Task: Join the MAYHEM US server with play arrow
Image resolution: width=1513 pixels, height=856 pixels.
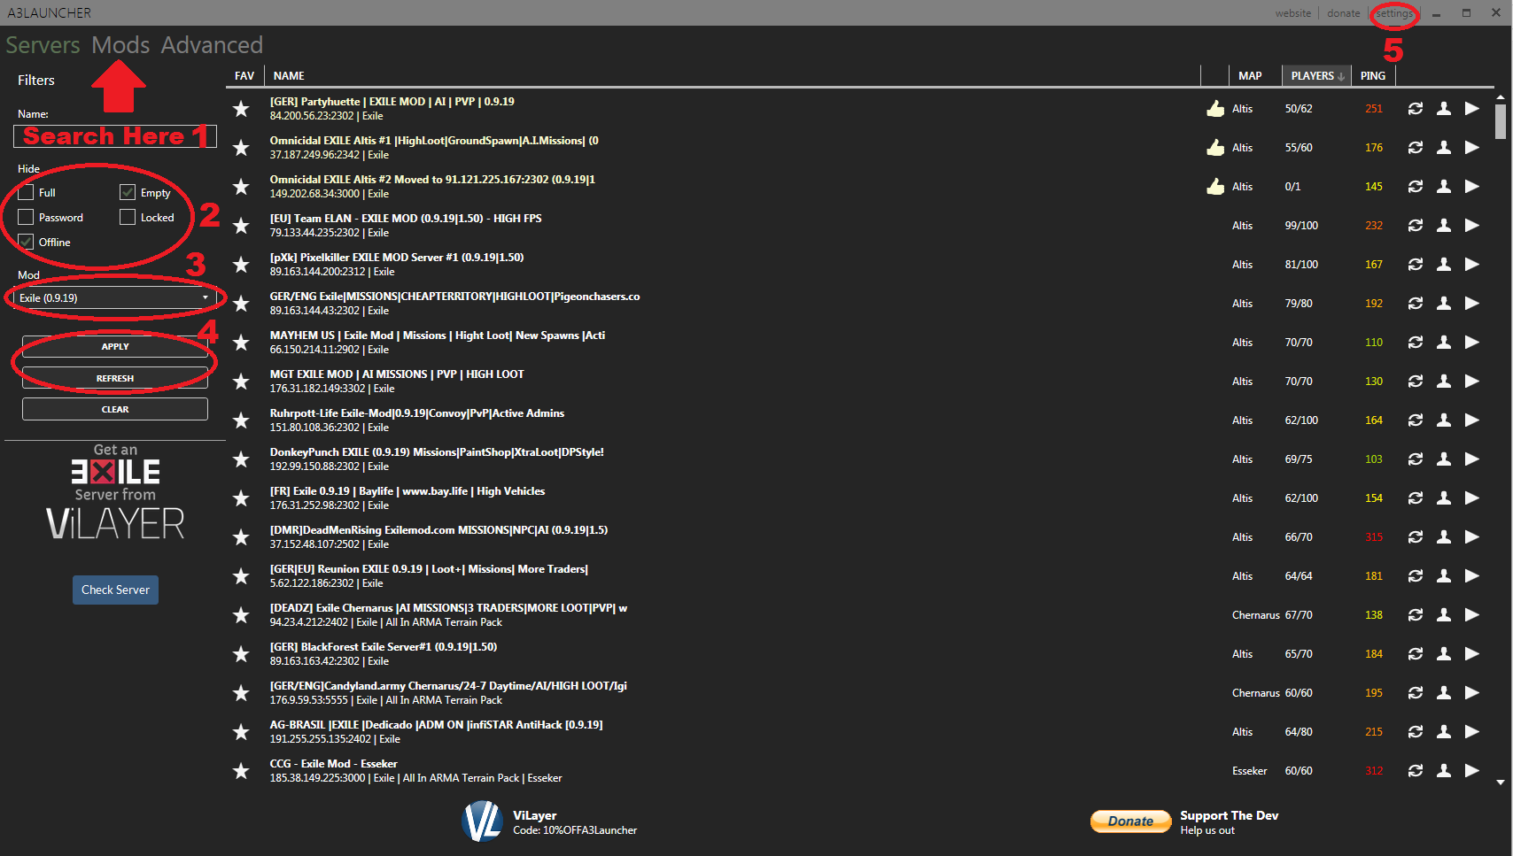Action: pyautogui.click(x=1472, y=343)
